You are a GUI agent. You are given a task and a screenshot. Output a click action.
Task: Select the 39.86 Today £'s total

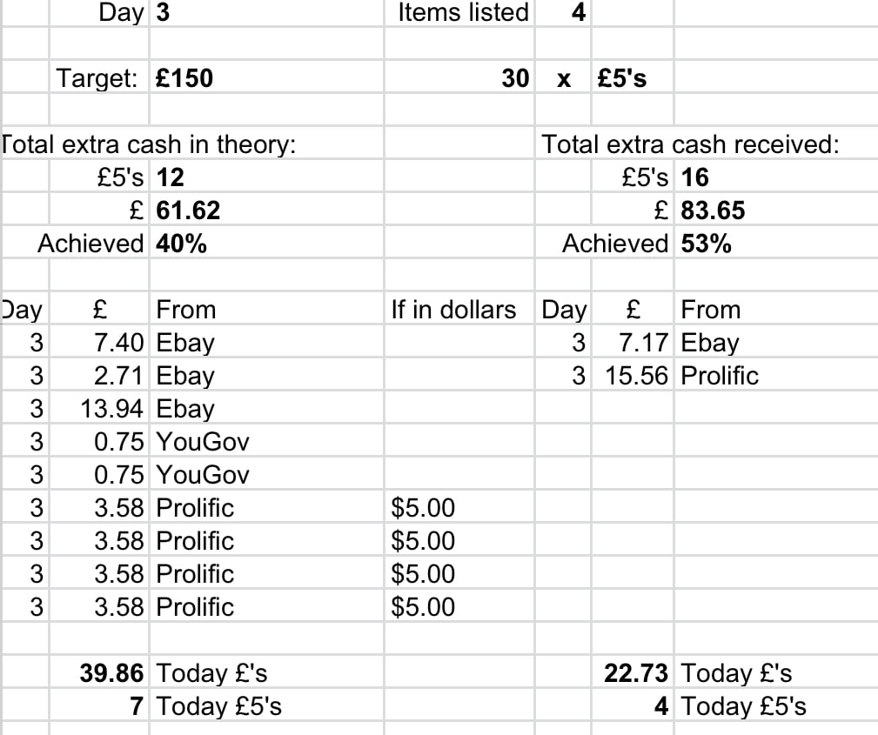pyautogui.click(x=112, y=672)
